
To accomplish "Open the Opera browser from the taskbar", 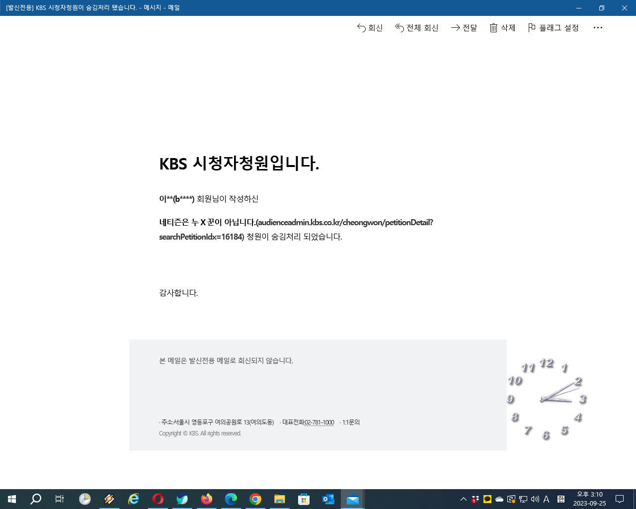I will pyautogui.click(x=158, y=499).
